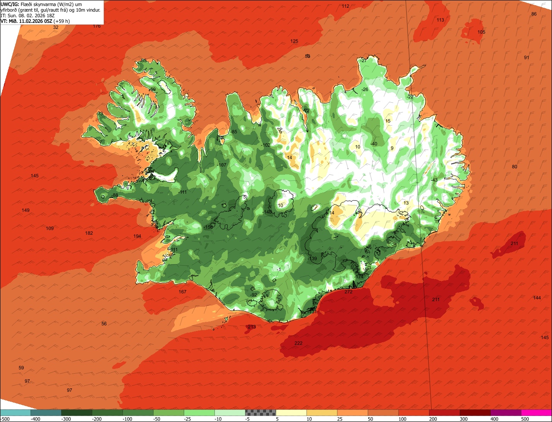Image resolution: width=552 pixels, height=422 pixels.
Task: Click the value 56 in the southwest sea
Action: tap(104, 324)
